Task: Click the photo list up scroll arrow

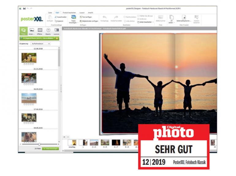Action: [59, 48]
